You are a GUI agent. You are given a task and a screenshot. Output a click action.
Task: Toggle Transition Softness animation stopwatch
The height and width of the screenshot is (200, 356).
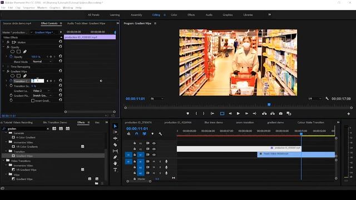pyautogui.click(x=11, y=86)
